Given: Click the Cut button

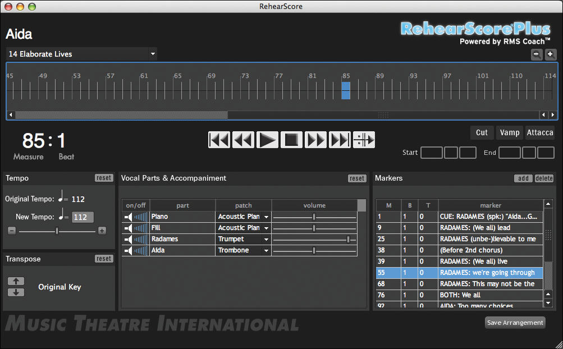Looking at the screenshot, I should point(482,132).
